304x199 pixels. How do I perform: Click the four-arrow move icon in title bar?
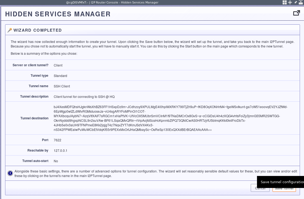290,2
